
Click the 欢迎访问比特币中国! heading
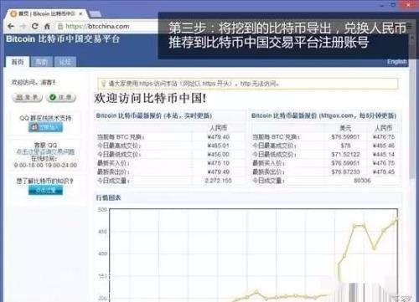point(150,98)
